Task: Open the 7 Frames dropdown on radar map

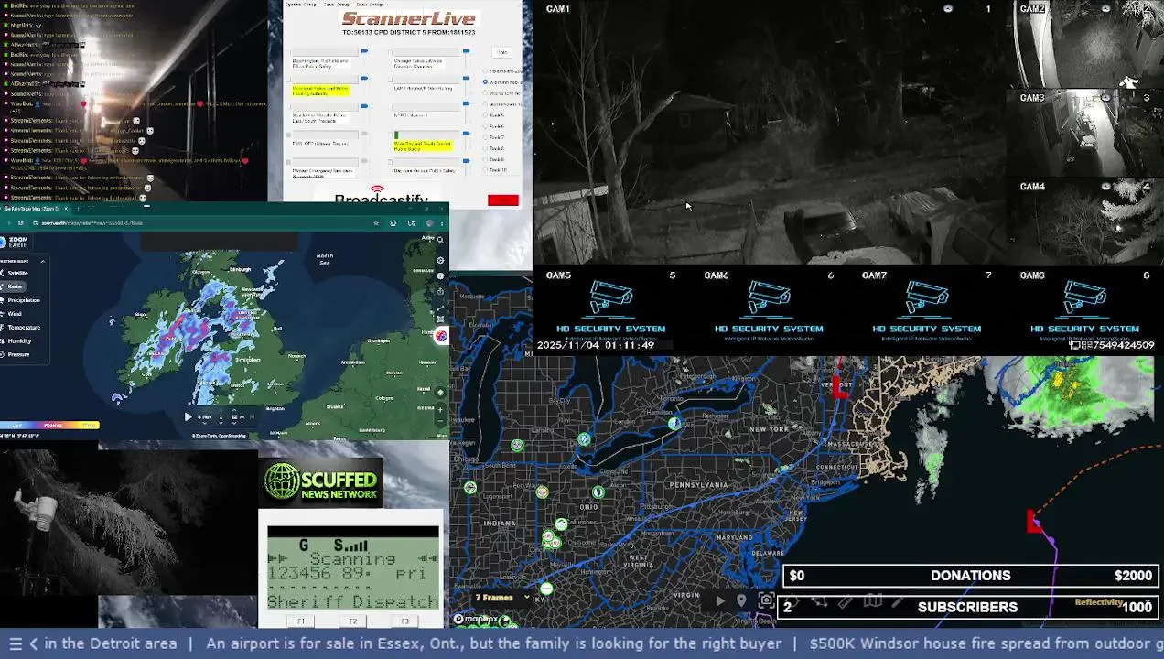Action: [501, 598]
